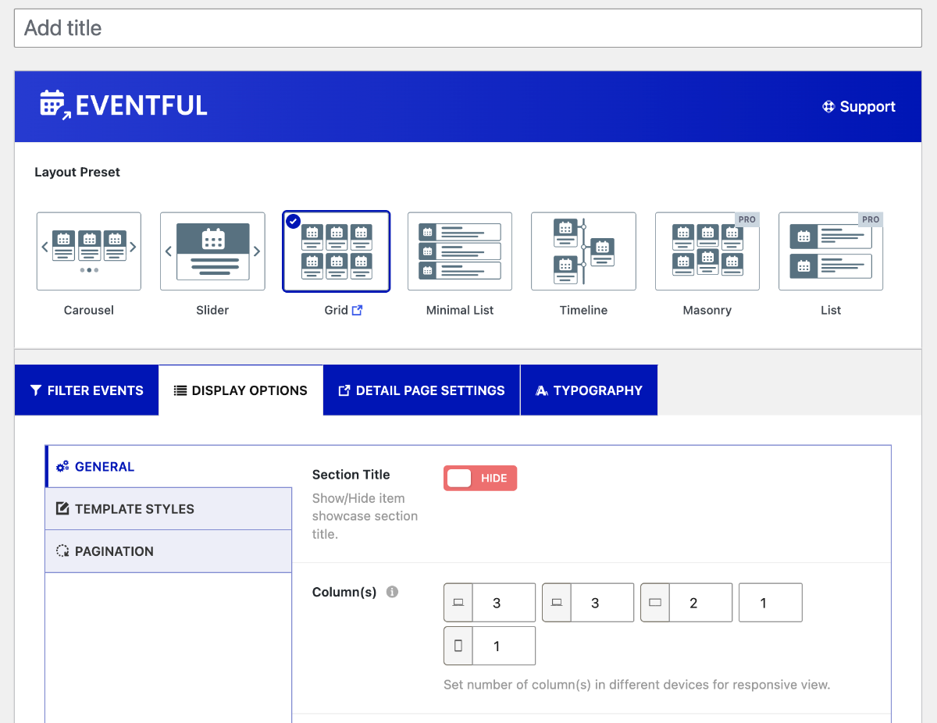Click the PRO badge on List
Viewport: 937px width, 723px height.
(x=871, y=219)
